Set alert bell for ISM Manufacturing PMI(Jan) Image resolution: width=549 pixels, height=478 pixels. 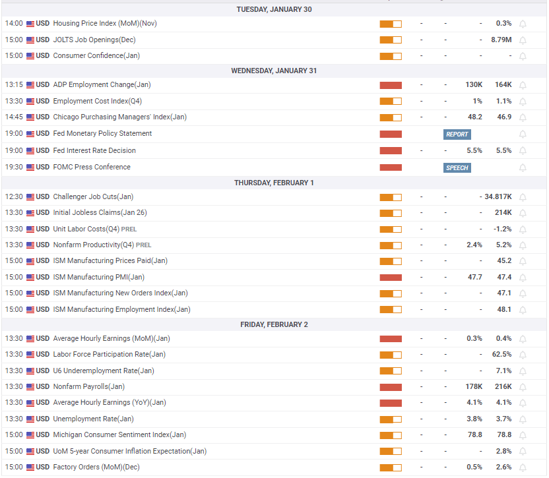coord(523,278)
